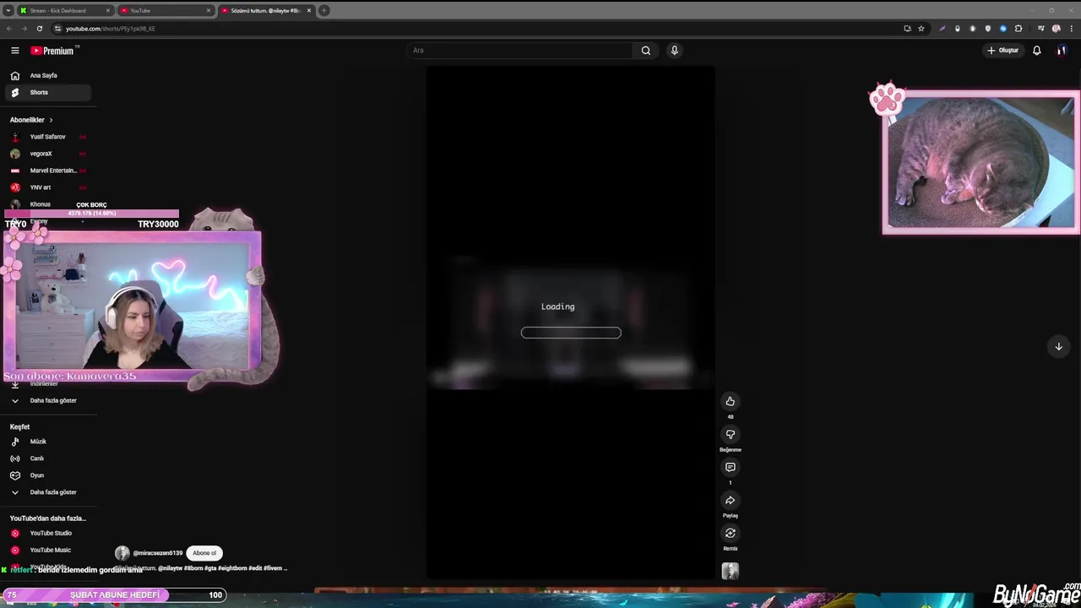
Task: Click the loading Shorts video player
Action: click(x=571, y=323)
